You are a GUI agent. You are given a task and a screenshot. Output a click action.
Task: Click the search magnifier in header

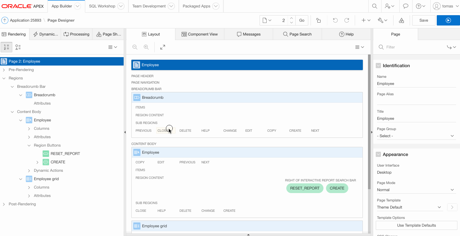(374, 6)
